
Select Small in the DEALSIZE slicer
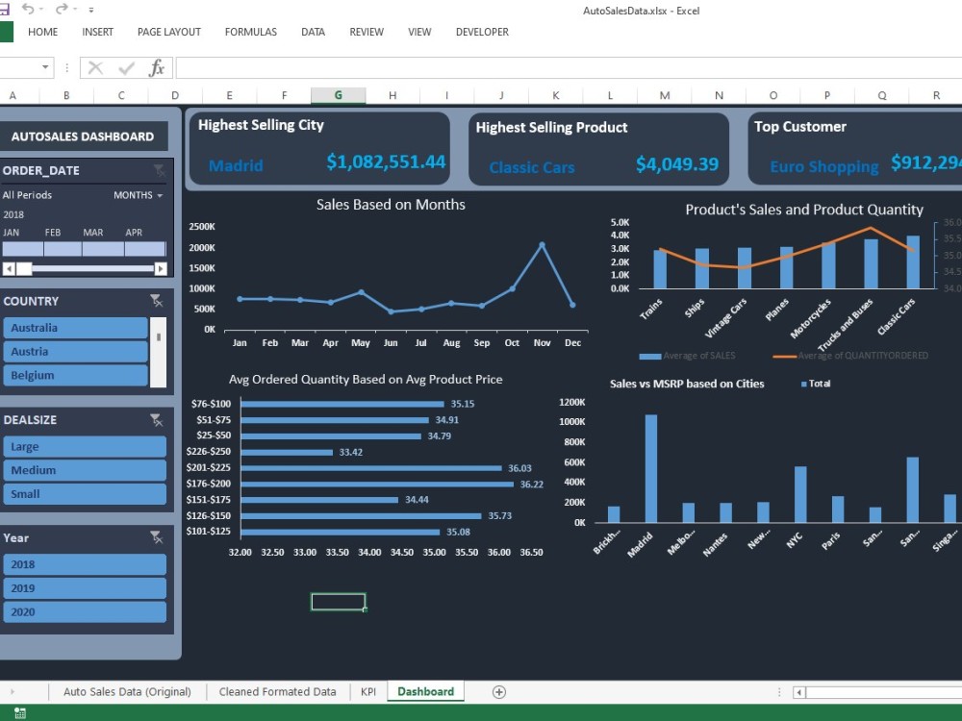[x=85, y=494]
